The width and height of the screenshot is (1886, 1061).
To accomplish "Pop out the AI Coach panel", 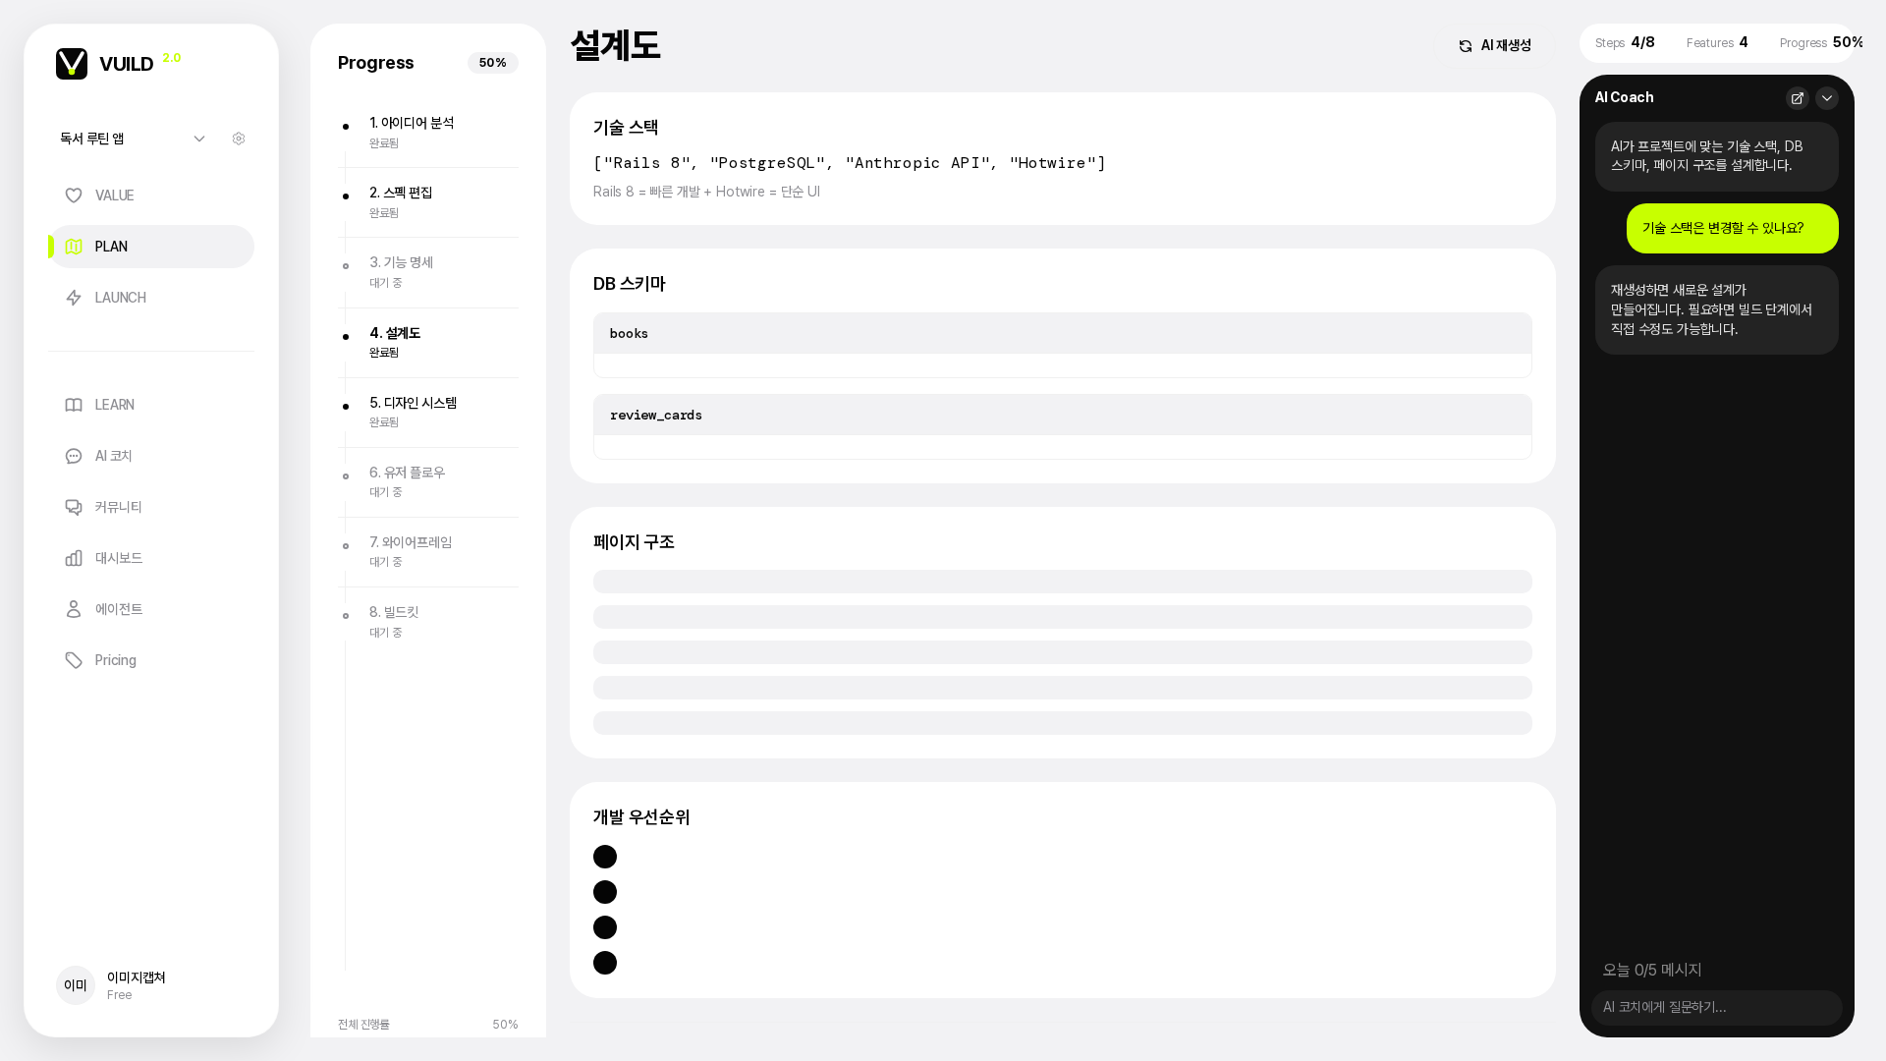I will pos(1798,98).
